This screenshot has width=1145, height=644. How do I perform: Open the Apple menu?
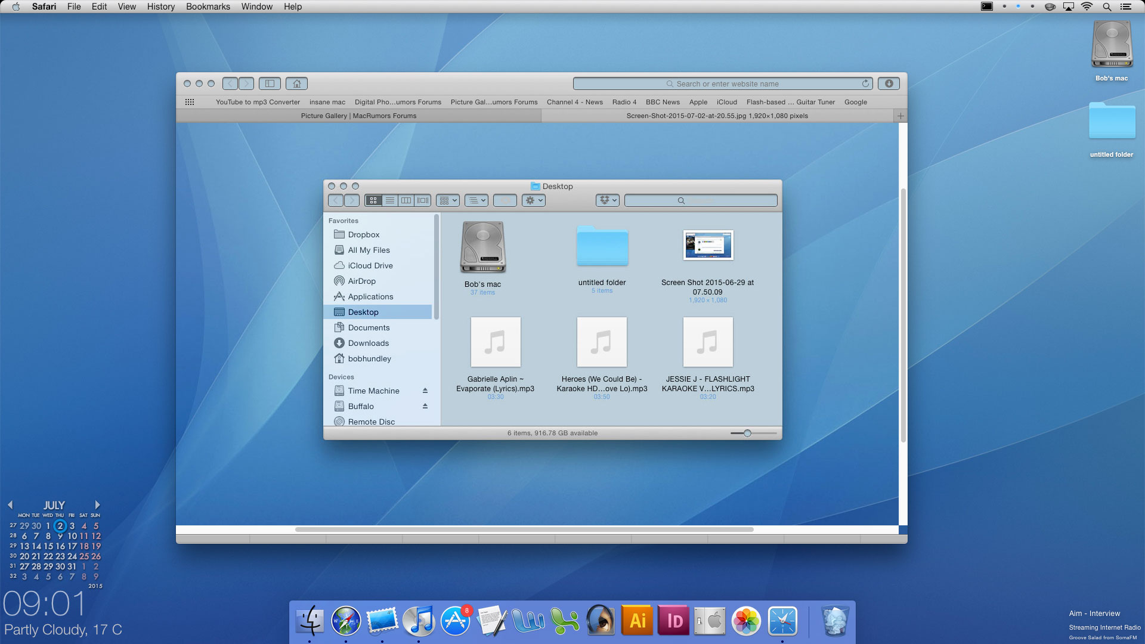(x=16, y=7)
